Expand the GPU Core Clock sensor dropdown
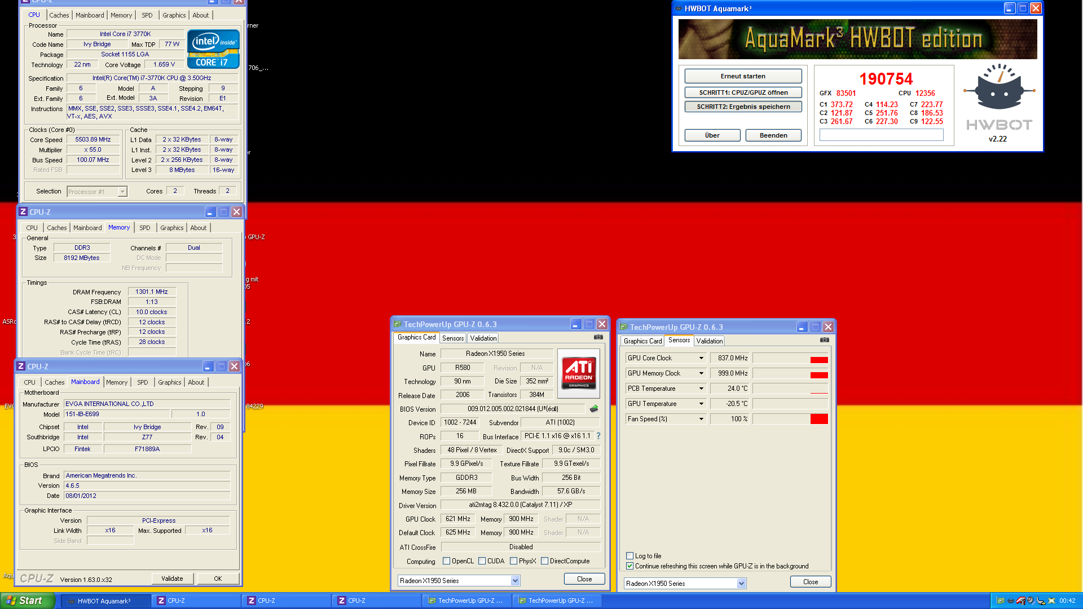The height and width of the screenshot is (609, 1083). (701, 358)
